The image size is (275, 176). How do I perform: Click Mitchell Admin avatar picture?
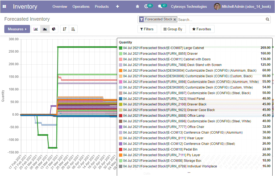[217, 6]
